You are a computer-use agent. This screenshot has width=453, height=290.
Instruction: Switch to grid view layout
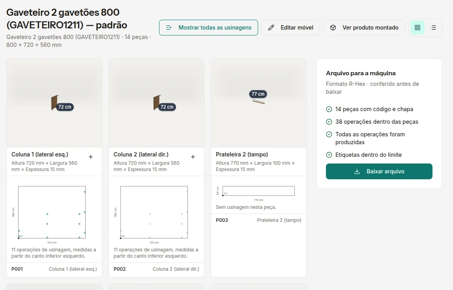click(x=417, y=28)
